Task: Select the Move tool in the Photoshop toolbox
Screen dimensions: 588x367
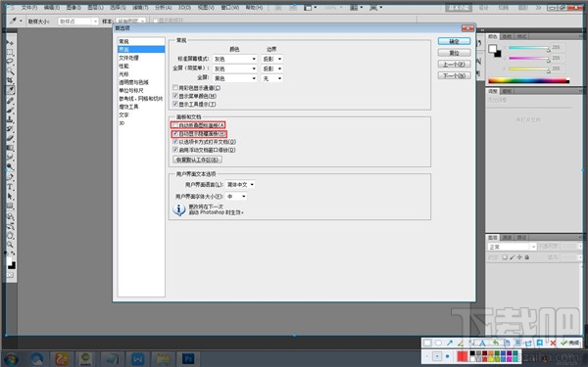Action: (10, 43)
